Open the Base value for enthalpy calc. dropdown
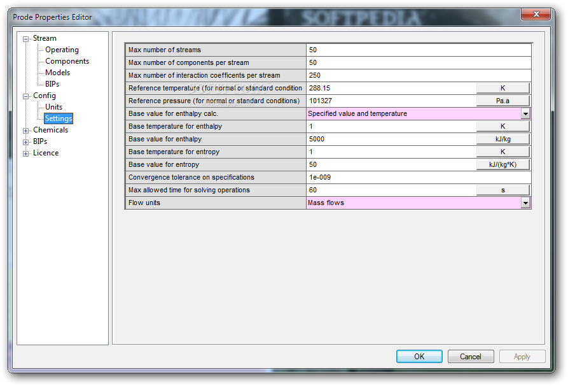Image resolution: width=568 pixels, height=386 pixels. (x=525, y=114)
